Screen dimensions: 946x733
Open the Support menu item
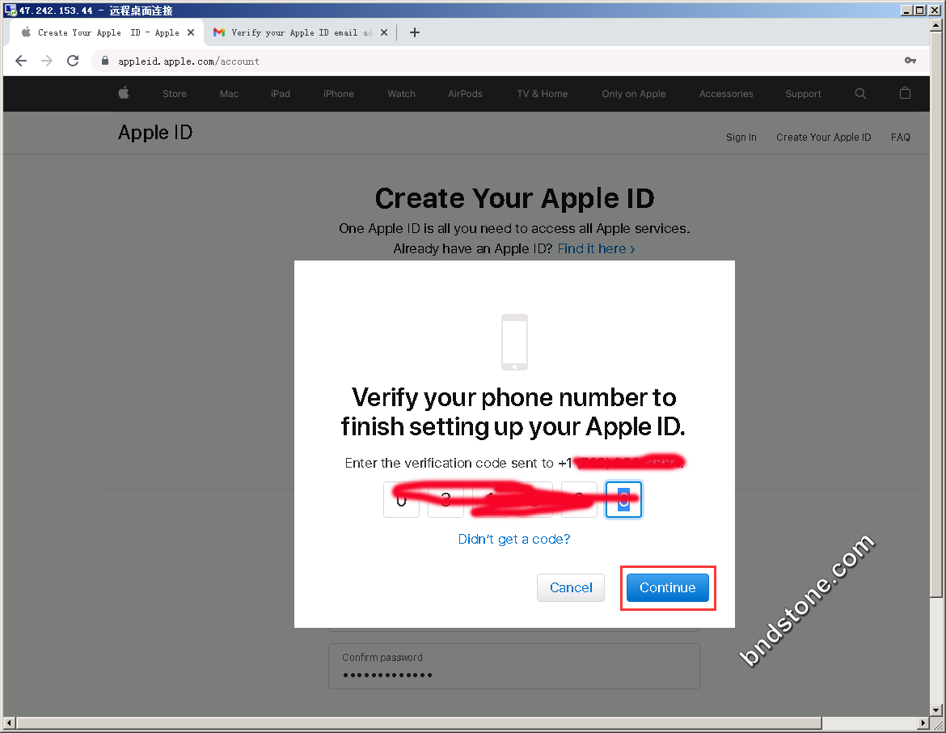tap(803, 94)
